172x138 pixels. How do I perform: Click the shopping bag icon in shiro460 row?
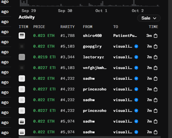click(x=156, y=36)
